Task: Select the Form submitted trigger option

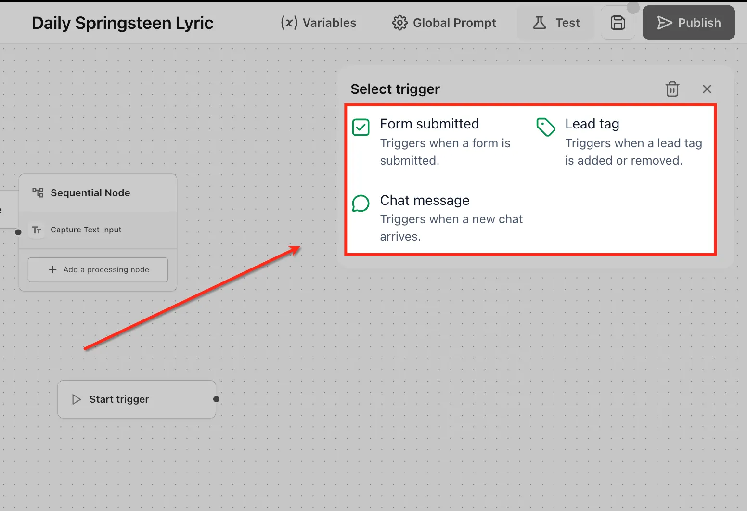Action: 438,142
